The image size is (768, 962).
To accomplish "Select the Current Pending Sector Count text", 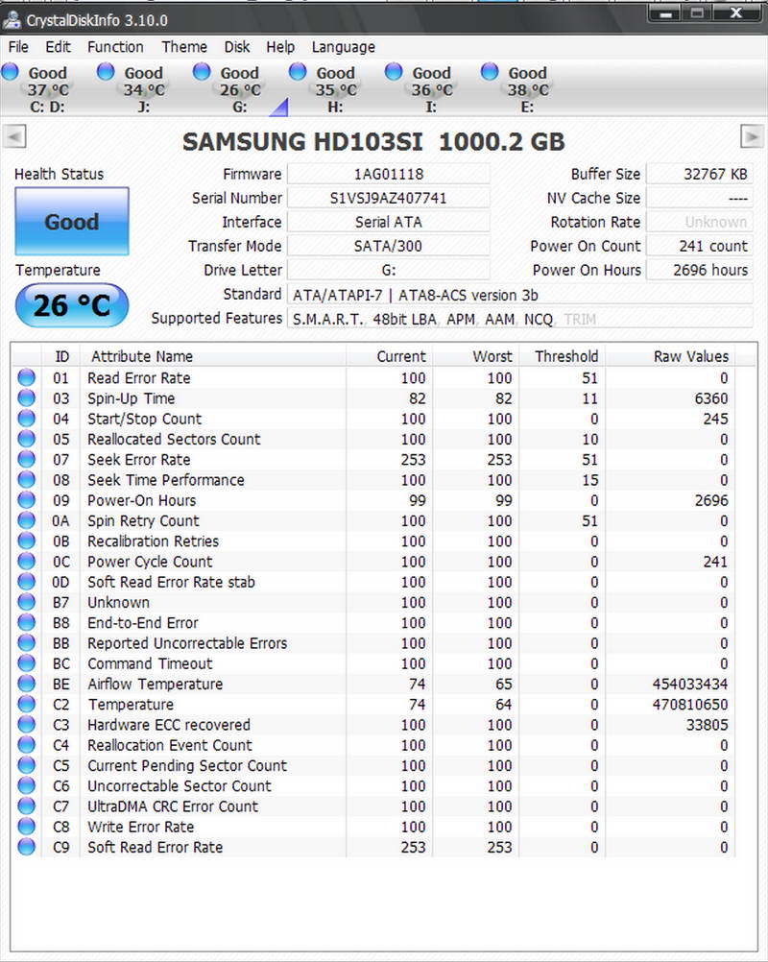I will coord(187,766).
